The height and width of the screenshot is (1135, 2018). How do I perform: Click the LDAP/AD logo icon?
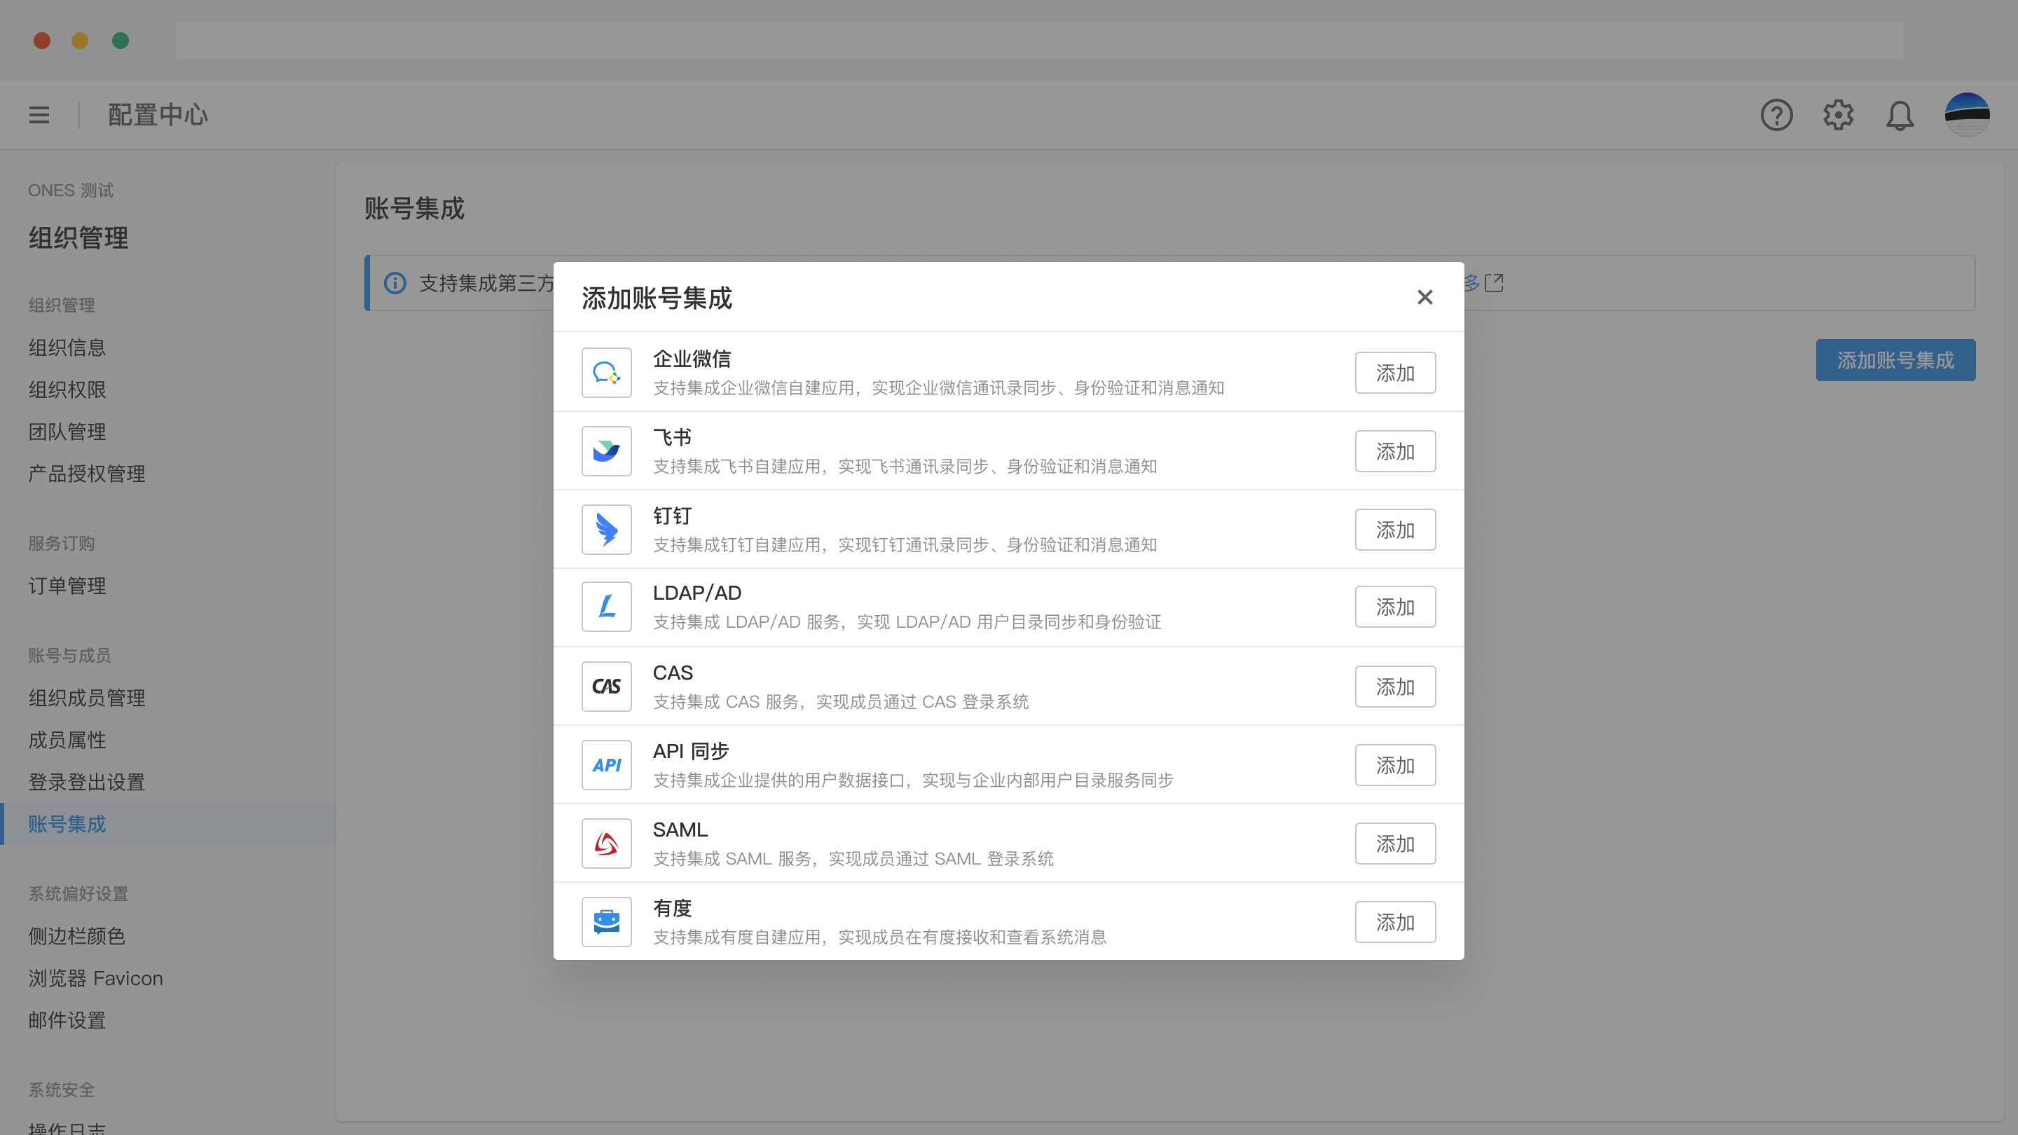click(606, 607)
